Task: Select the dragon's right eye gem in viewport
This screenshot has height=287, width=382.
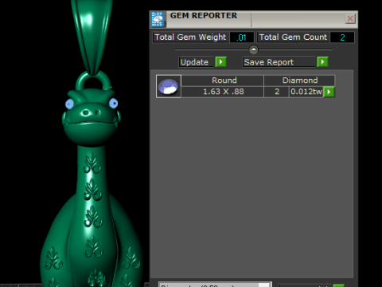Action: coord(114,103)
